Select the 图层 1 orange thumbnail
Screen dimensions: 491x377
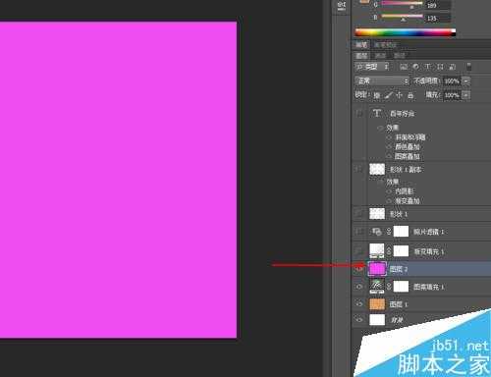tap(377, 304)
